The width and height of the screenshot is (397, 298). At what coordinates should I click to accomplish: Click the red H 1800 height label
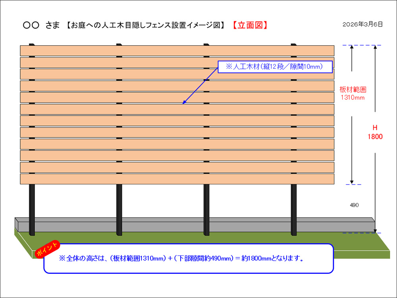(x=375, y=132)
